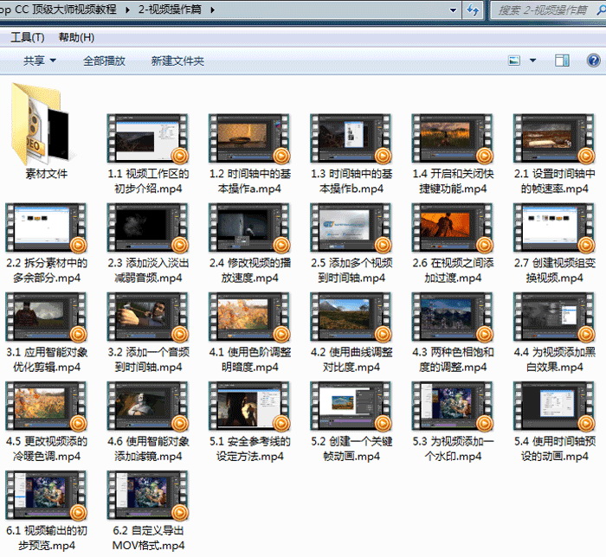Screen dimensions: 606x557
Task: Open the 共享 dropdown menu
Action: [39, 61]
